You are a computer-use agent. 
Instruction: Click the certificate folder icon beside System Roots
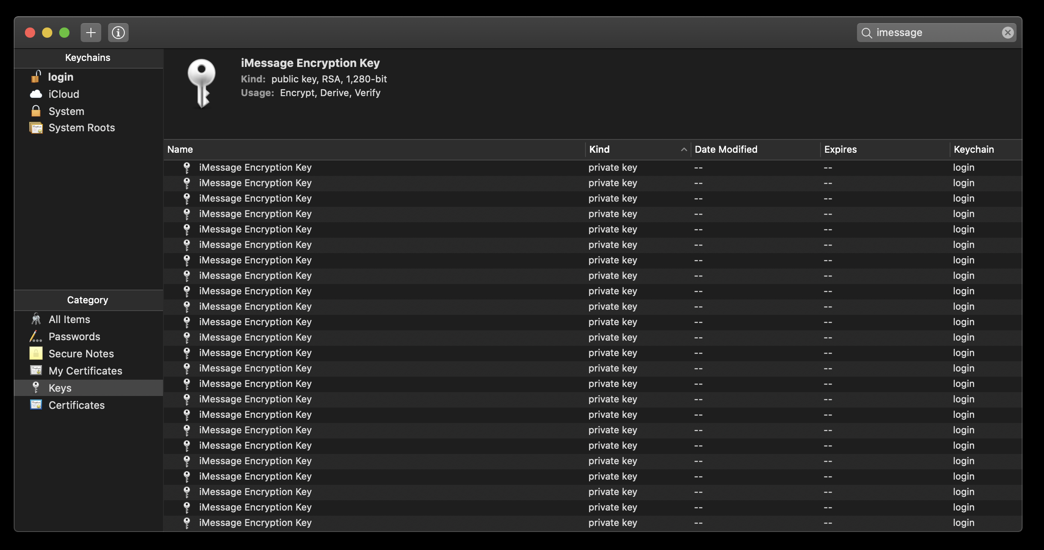[x=36, y=128]
